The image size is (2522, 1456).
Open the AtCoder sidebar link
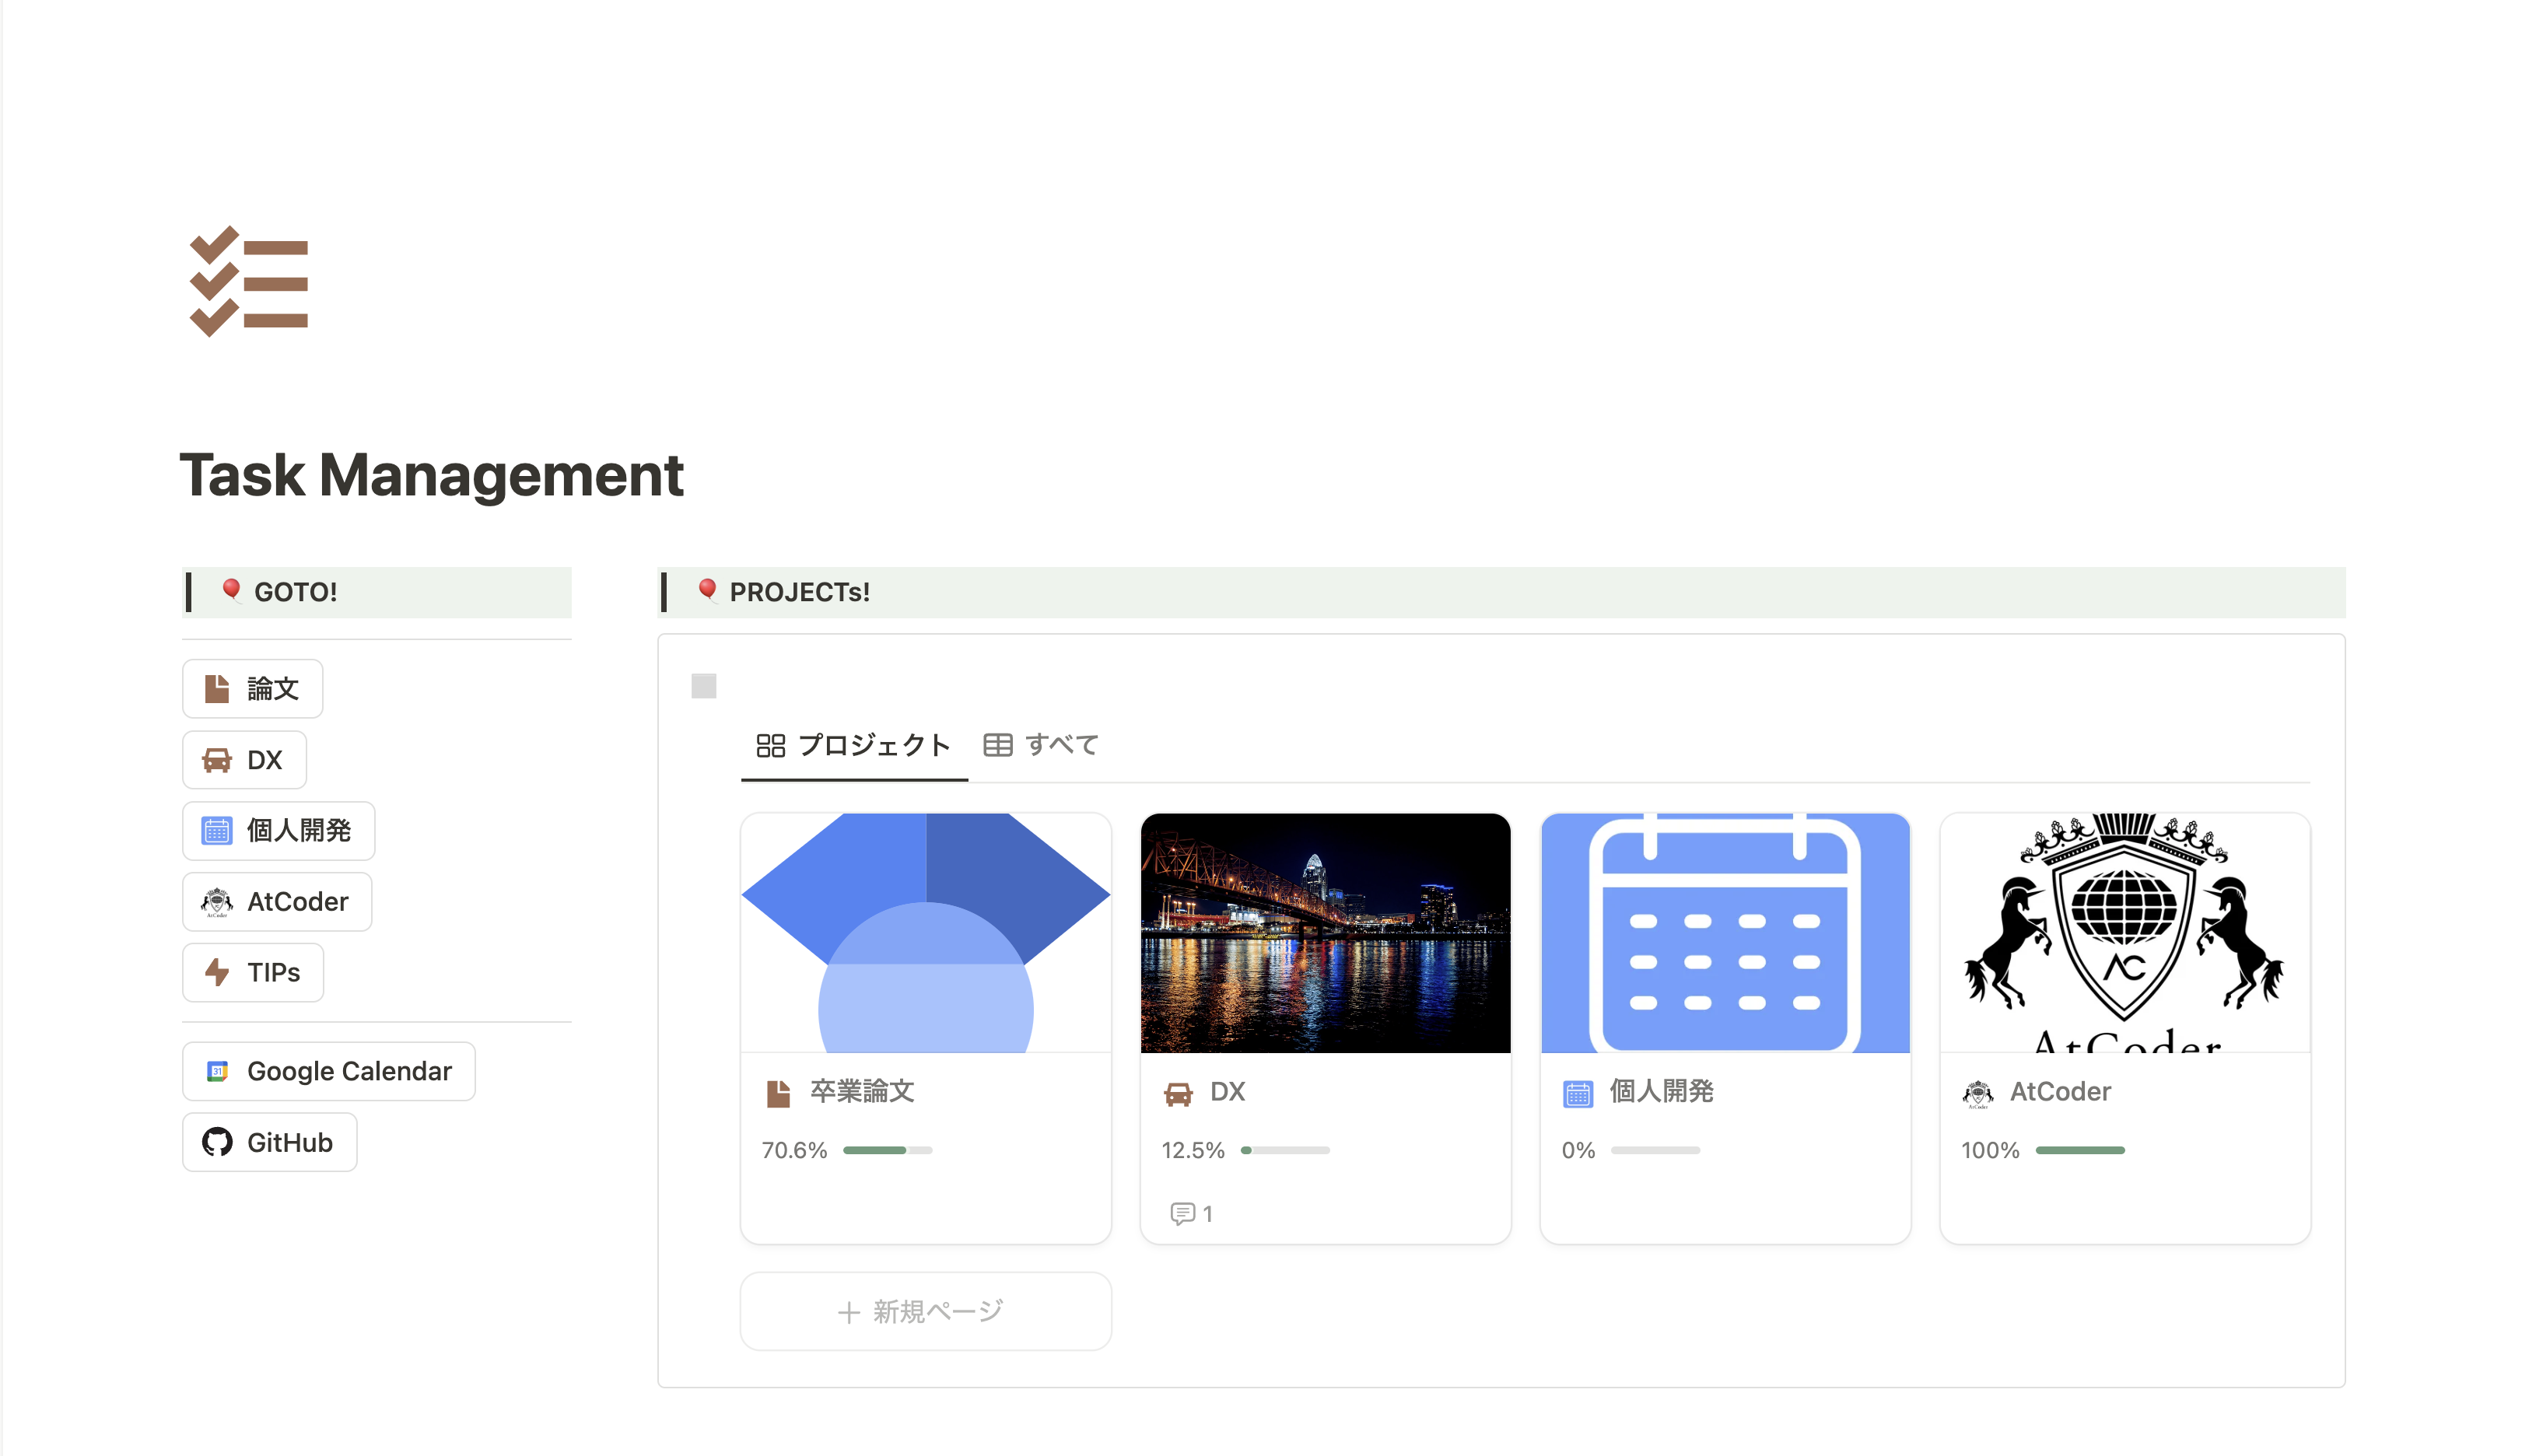point(277,901)
